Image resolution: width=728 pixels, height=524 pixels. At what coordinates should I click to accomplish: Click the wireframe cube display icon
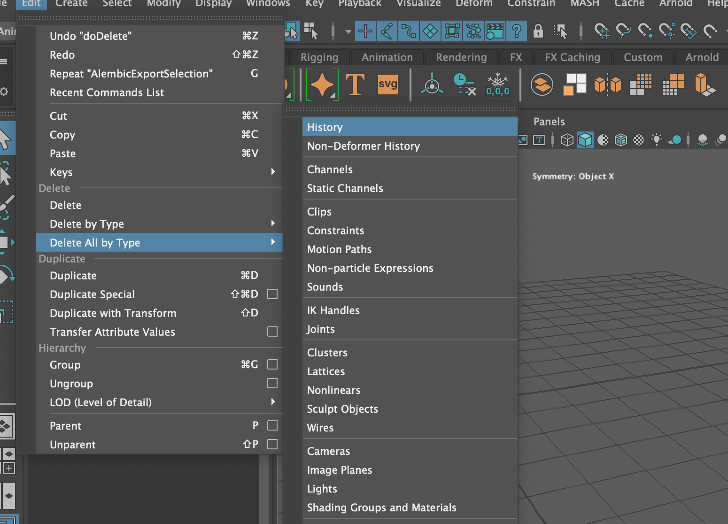coord(567,139)
